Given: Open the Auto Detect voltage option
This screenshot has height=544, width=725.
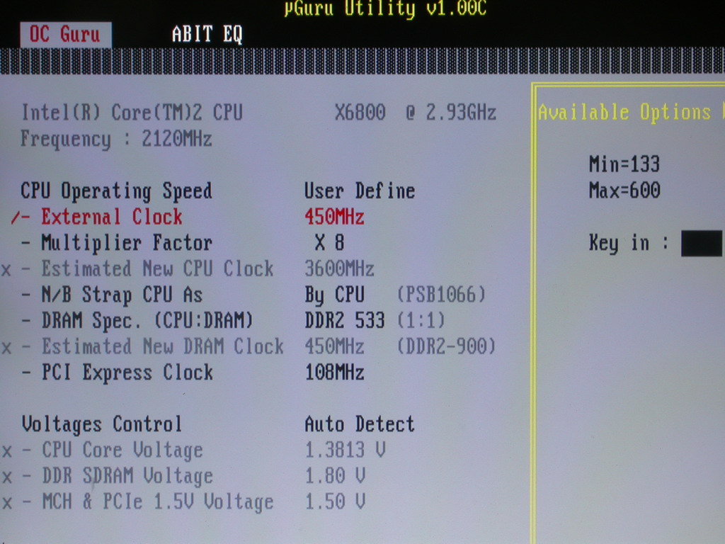Looking at the screenshot, I should [359, 424].
